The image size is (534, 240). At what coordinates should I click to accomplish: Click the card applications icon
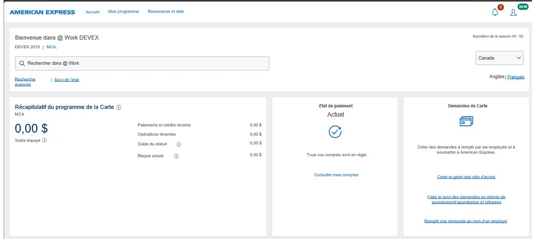point(466,121)
